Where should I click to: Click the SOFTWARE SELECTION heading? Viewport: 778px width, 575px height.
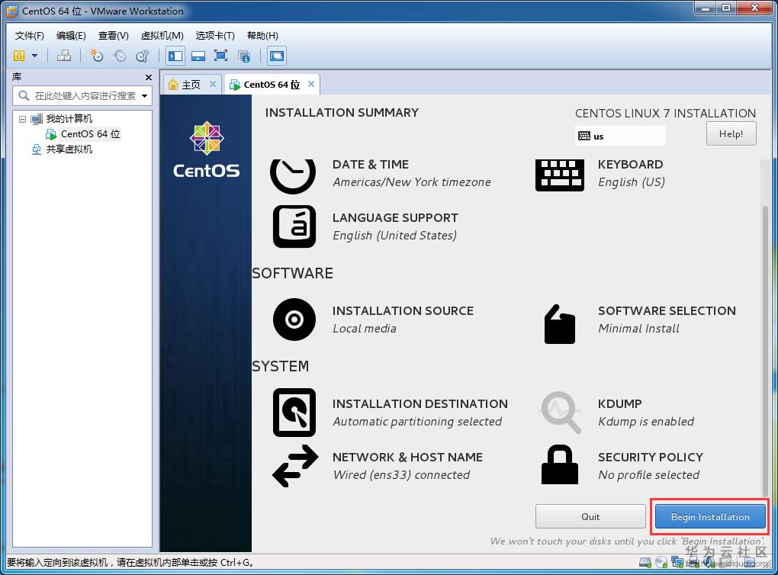point(667,311)
